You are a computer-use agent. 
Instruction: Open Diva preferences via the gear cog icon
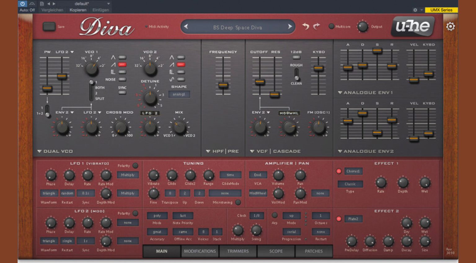coord(451,27)
